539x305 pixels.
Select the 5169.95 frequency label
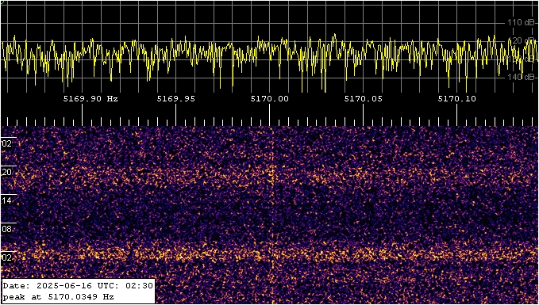click(175, 99)
